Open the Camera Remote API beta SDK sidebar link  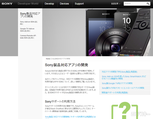coord(28,37)
